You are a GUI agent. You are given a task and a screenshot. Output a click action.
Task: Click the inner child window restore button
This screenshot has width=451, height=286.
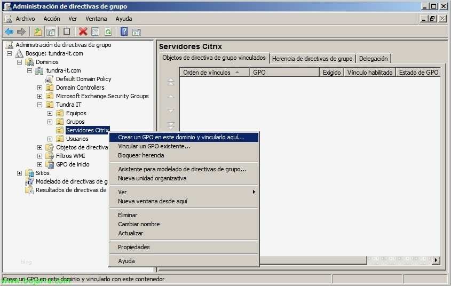coord(432,19)
